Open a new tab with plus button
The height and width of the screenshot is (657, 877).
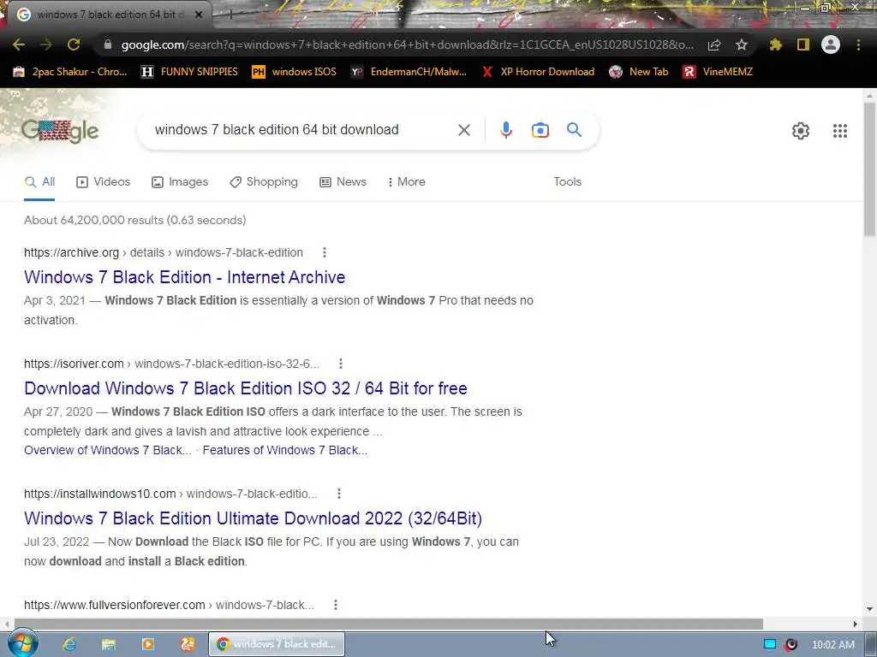230,15
